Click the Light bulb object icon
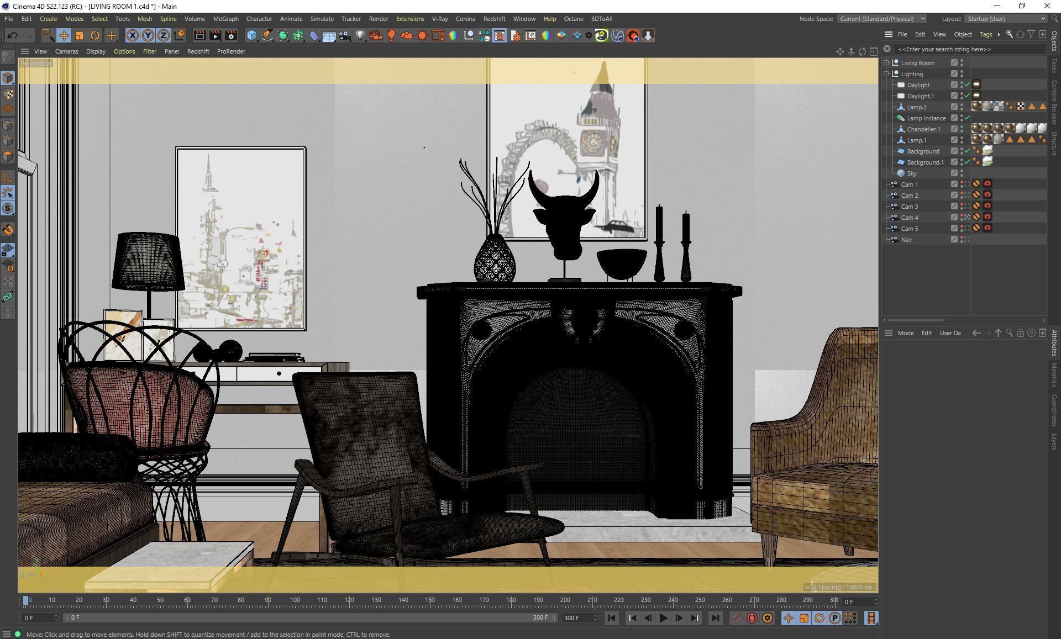1061x639 pixels. [360, 36]
